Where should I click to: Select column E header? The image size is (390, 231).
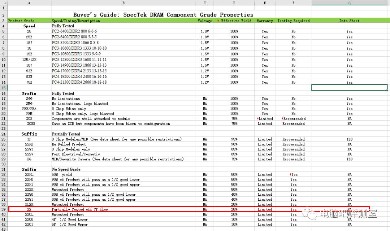tap(265, 3)
